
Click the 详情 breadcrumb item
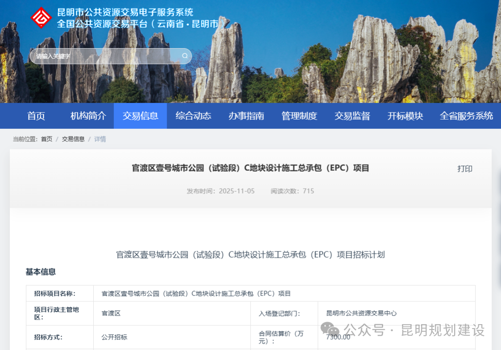100,139
